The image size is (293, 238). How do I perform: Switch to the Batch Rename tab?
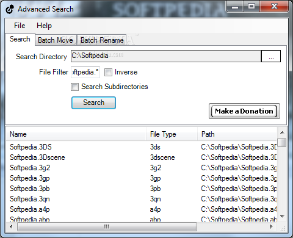coord(102,40)
